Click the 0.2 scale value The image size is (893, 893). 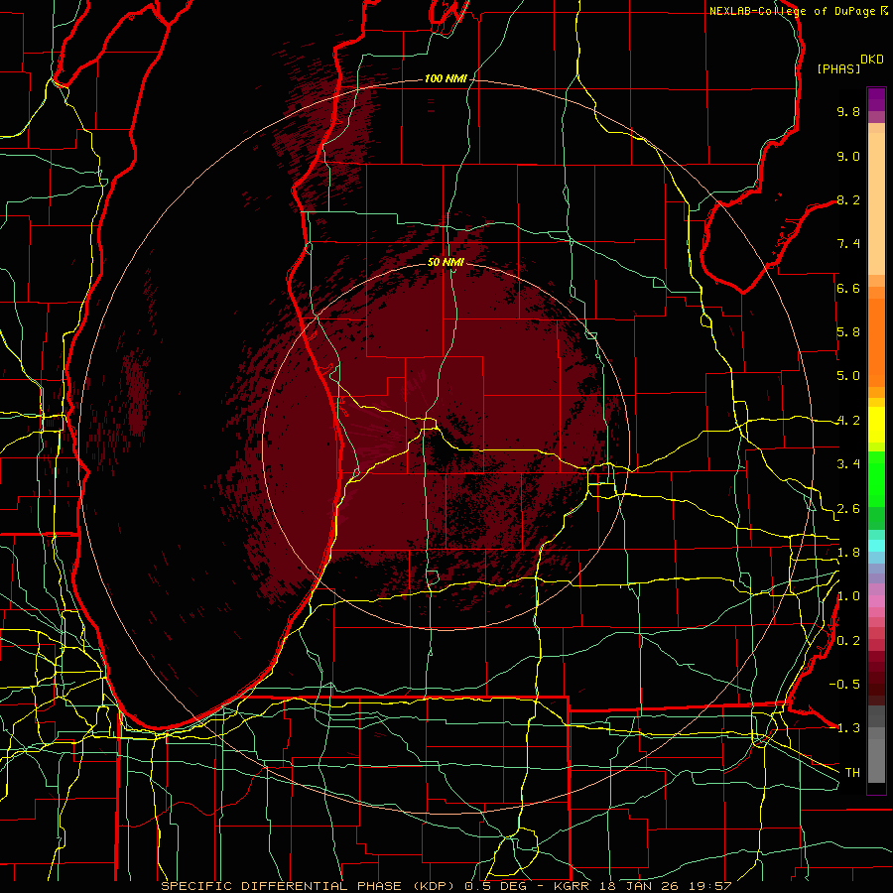pos(848,641)
